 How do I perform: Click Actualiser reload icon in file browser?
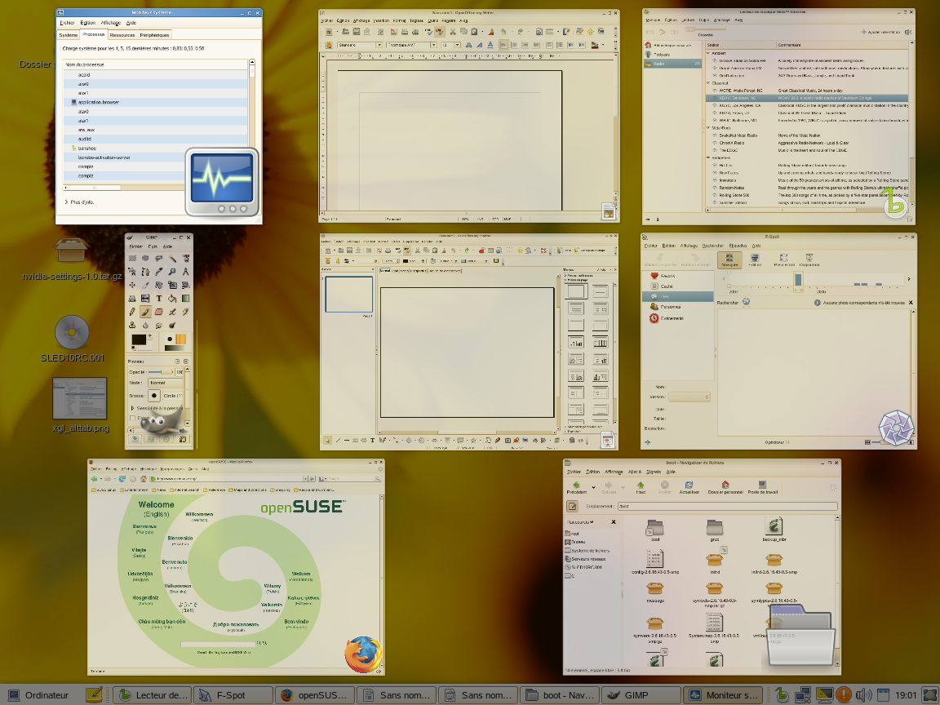[689, 487]
